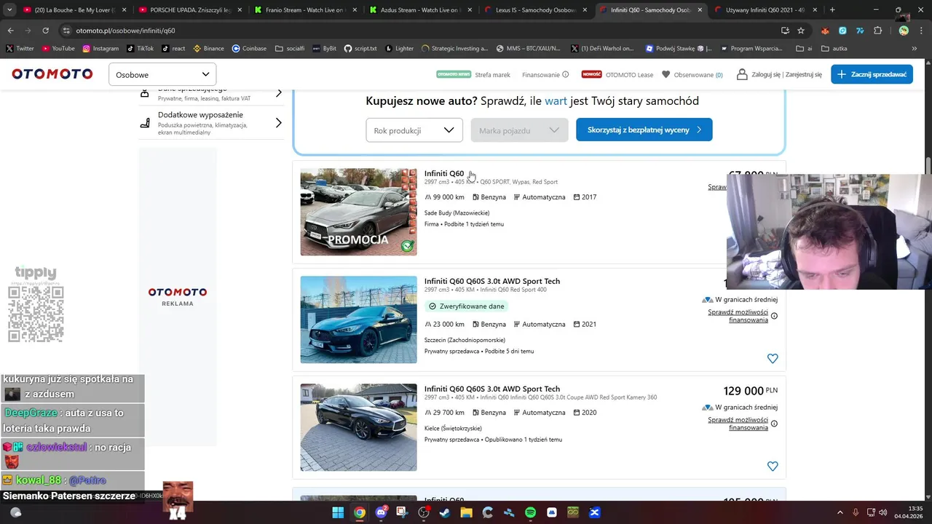Click the volume icon in tray
Screen dimensions: 932x524
882,512
